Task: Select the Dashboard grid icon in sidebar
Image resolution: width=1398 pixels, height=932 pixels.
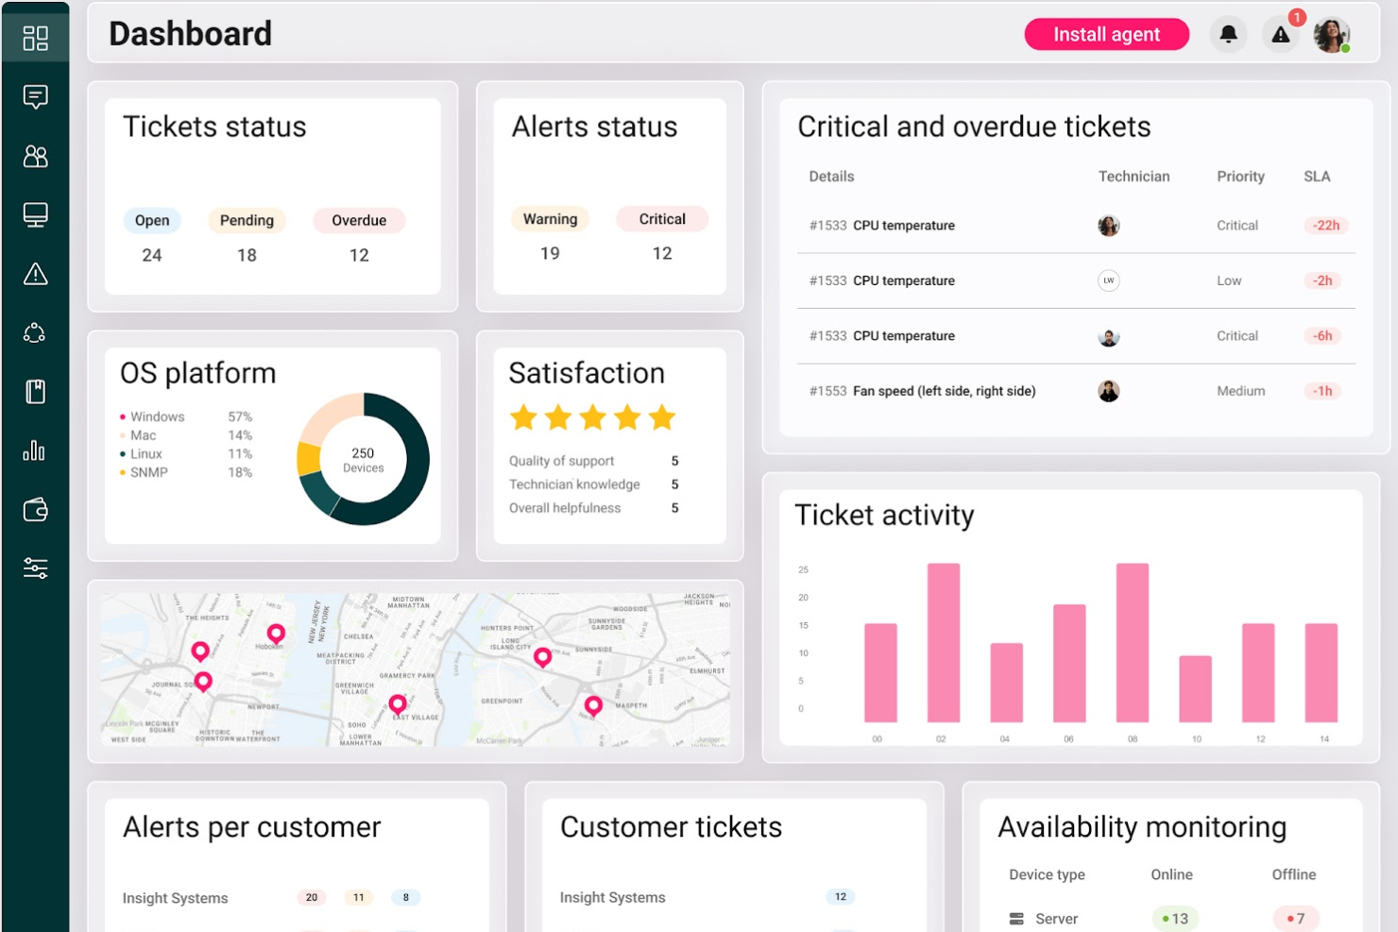Action: click(36, 36)
